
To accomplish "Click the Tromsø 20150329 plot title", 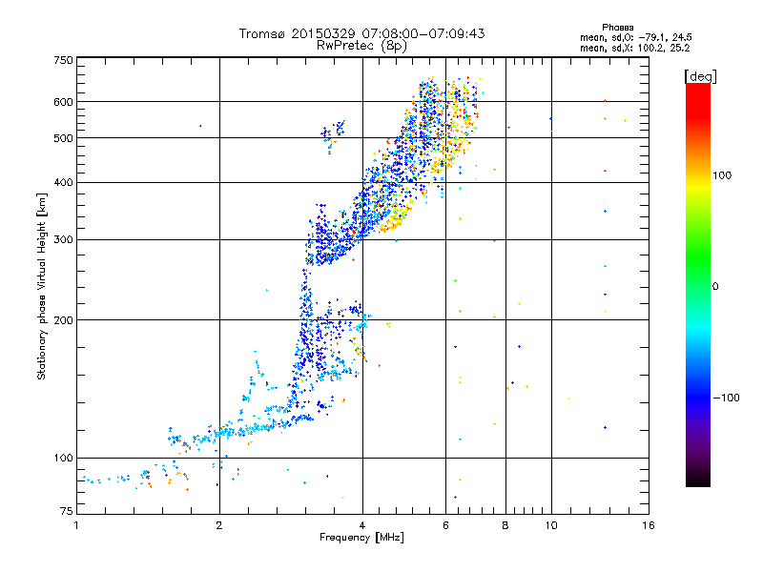I will [x=361, y=33].
